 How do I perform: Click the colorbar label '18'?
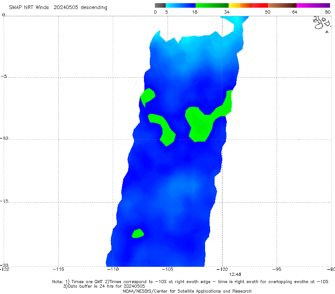click(x=195, y=12)
